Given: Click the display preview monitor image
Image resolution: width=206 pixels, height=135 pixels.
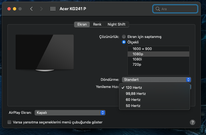Looking at the screenshot, I should click(x=44, y=52).
